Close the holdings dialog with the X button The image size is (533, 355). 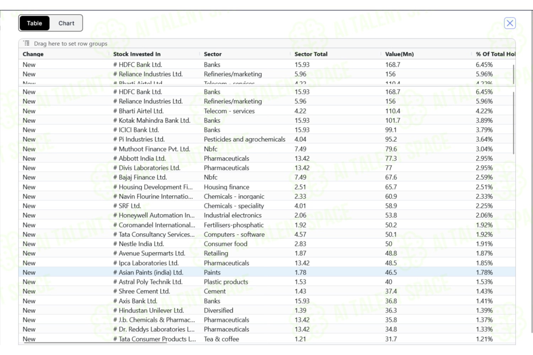[x=510, y=23]
